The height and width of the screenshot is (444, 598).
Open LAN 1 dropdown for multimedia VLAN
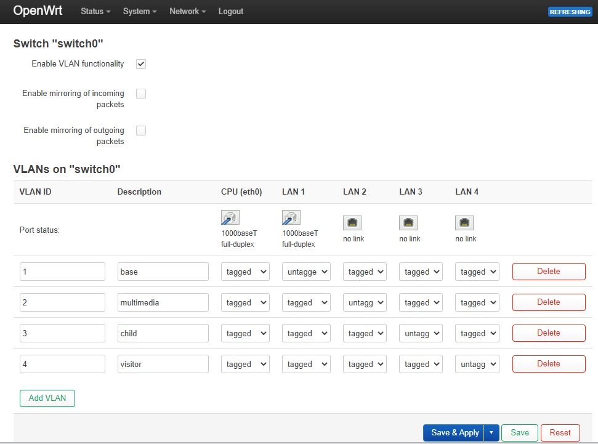coord(306,302)
